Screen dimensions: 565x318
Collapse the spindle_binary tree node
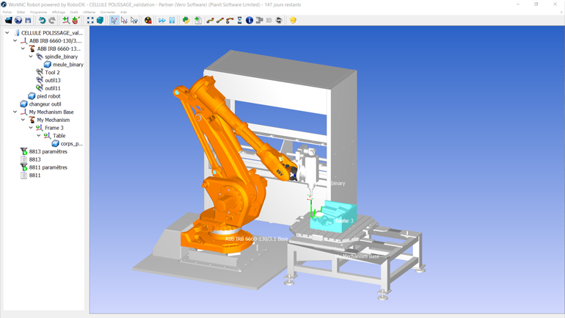pyautogui.click(x=31, y=57)
